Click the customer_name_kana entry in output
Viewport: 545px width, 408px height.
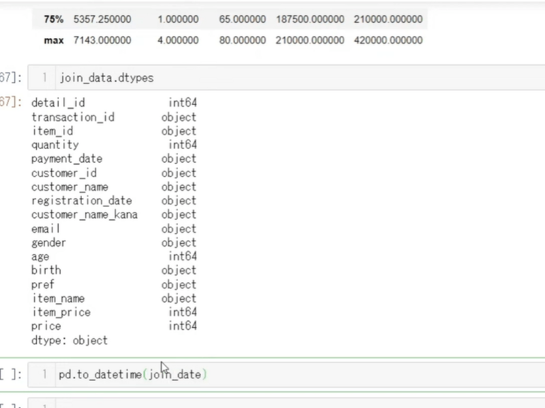coord(84,214)
